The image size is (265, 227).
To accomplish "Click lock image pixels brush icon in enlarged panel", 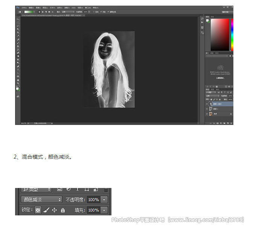I will pos(46,210).
